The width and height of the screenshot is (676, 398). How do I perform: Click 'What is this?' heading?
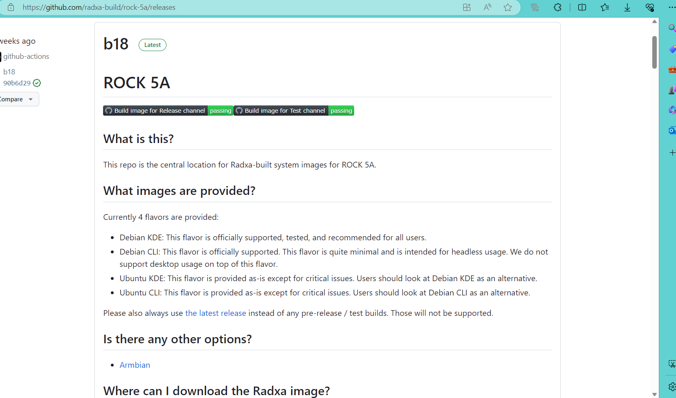point(138,139)
